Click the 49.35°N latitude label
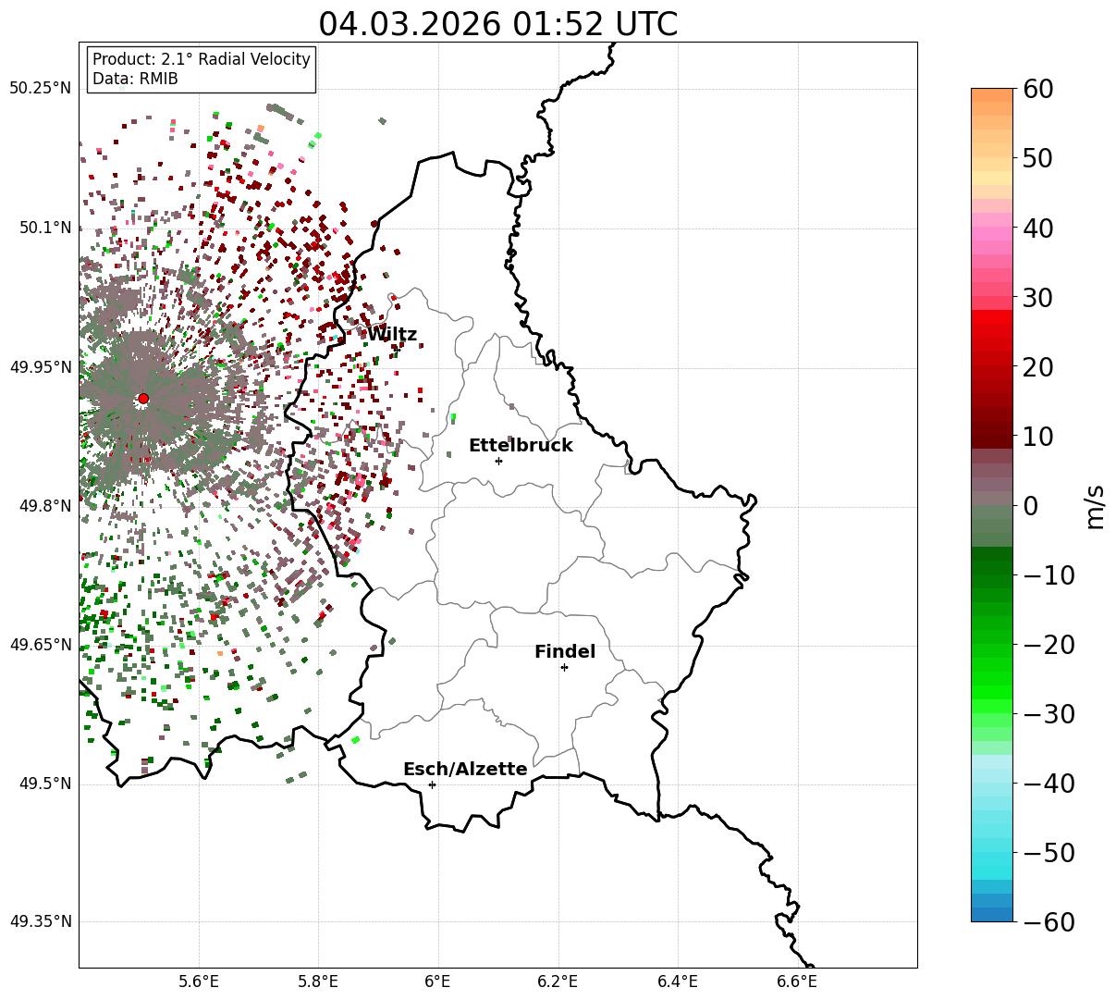 pos(40,921)
